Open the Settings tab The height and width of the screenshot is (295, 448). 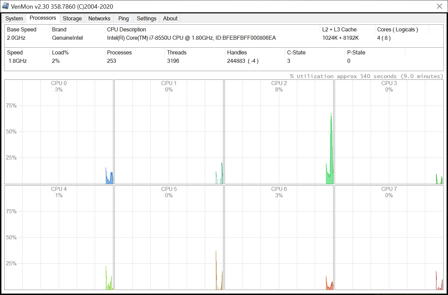point(146,18)
